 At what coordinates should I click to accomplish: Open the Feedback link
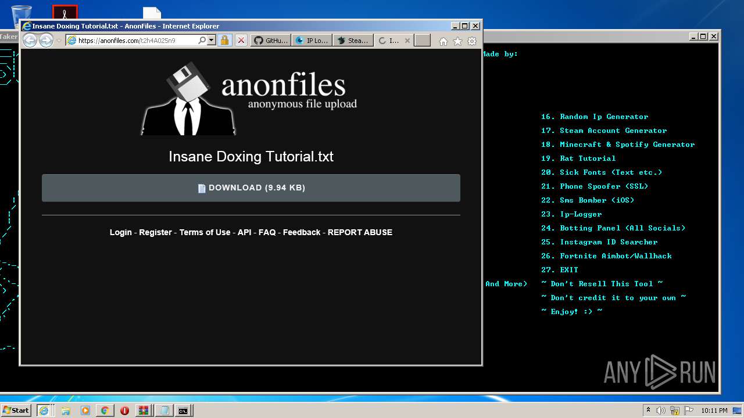302,232
